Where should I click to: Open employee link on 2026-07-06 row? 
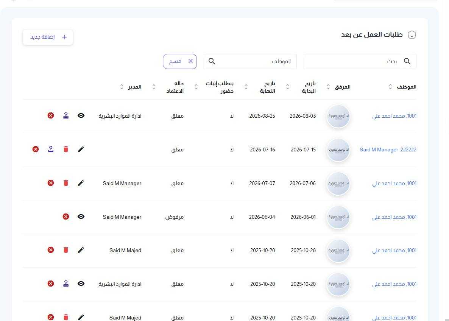click(x=394, y=183)
